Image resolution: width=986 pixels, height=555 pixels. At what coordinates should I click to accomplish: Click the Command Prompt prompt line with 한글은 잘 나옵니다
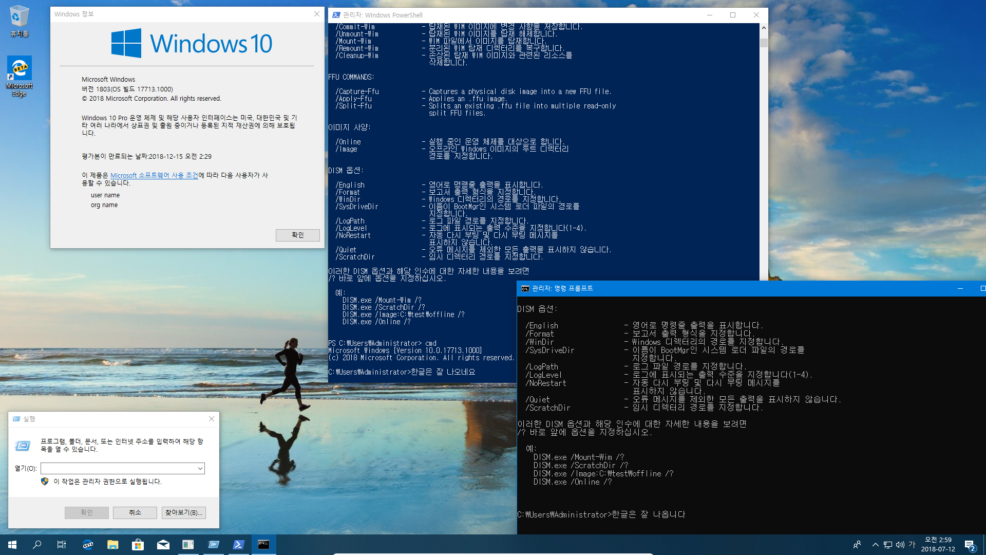click(x=601, y=514)
